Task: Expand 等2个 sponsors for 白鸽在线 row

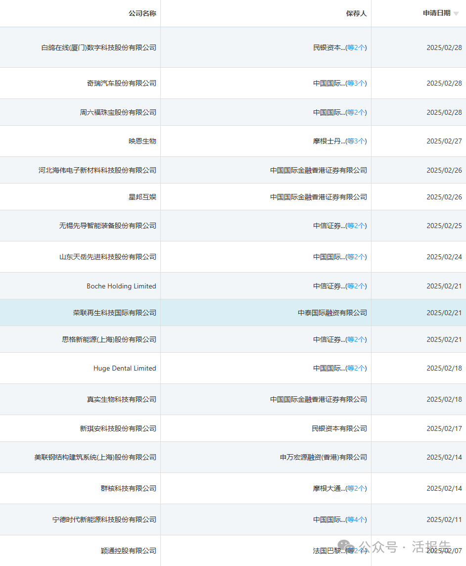Action: (x=356, y=47)
